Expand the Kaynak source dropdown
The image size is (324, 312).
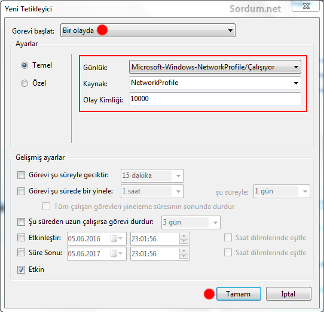[x=215, y=83]
